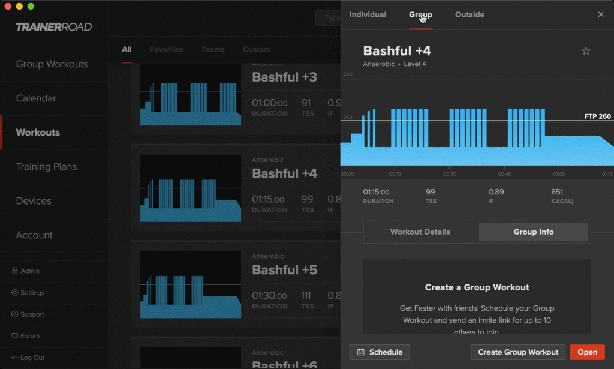Open Training Plans from the sidebar

46,167
